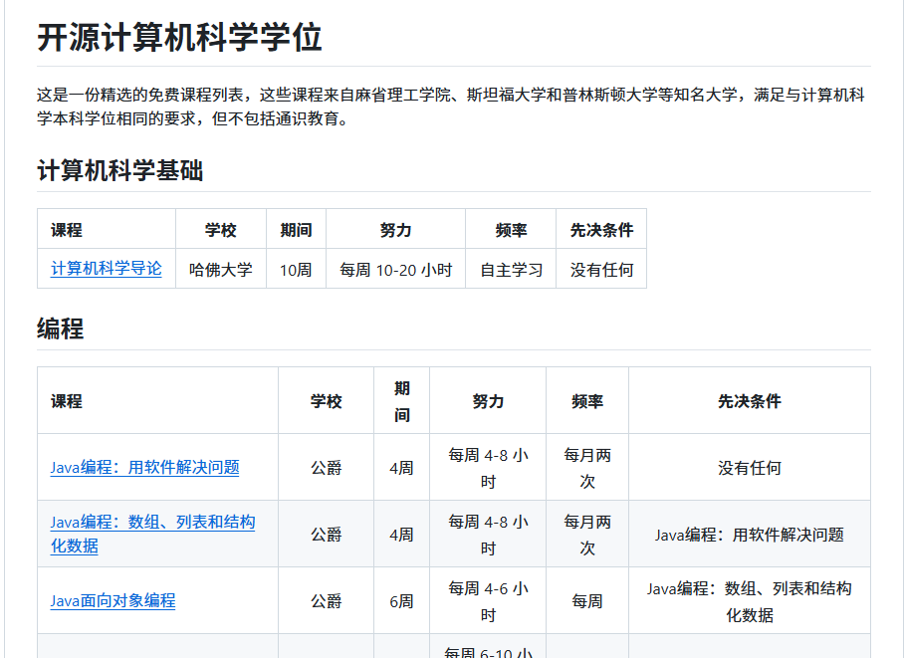The width and height of the screenshot is (904, 658).
Task: Open the Java编程:用软件解决问题 course link
Action: pyautogui.click(x=144, y=467)
